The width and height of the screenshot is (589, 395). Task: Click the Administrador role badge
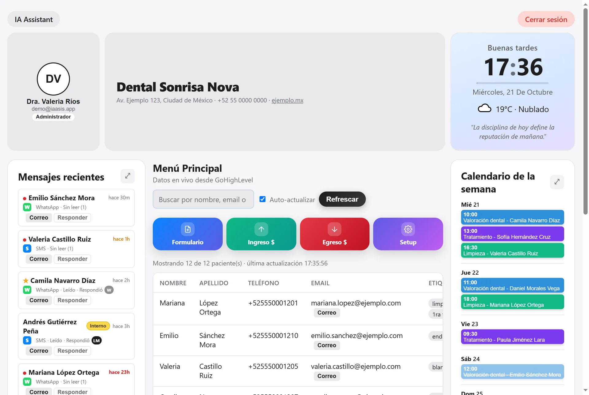tap(53, 117)
